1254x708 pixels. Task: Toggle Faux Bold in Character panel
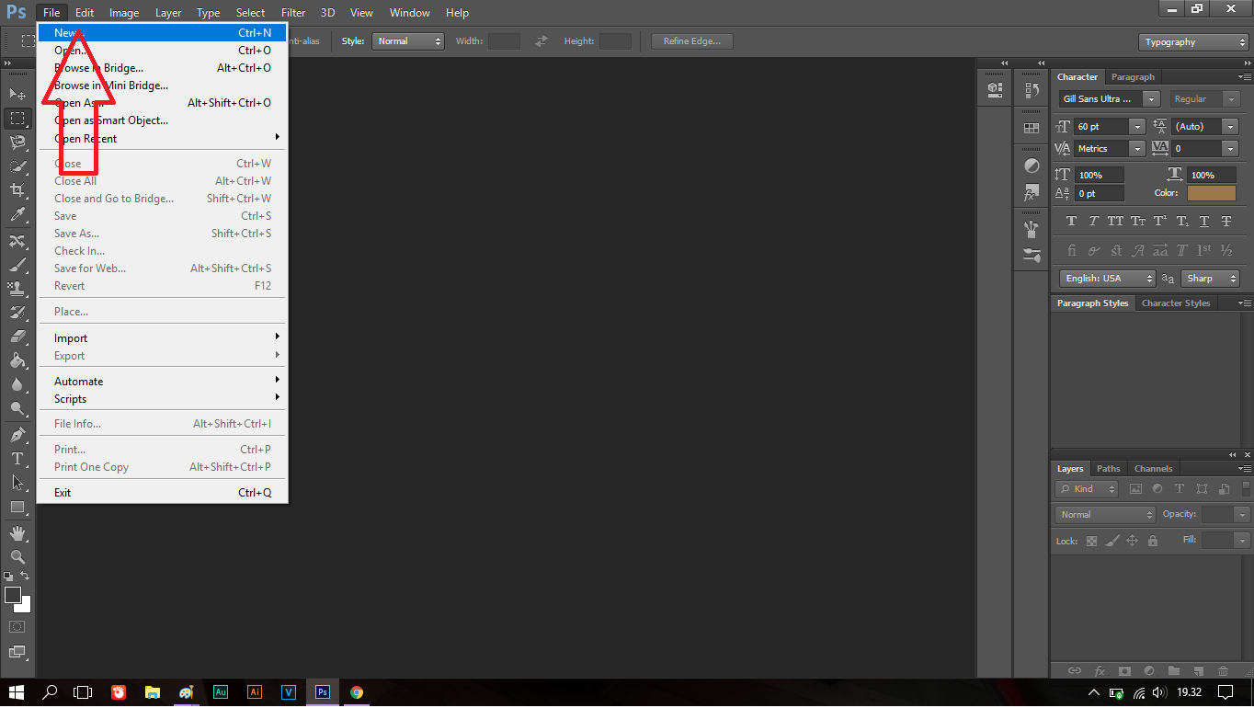pyautogui.click(x=1071, y=222)
